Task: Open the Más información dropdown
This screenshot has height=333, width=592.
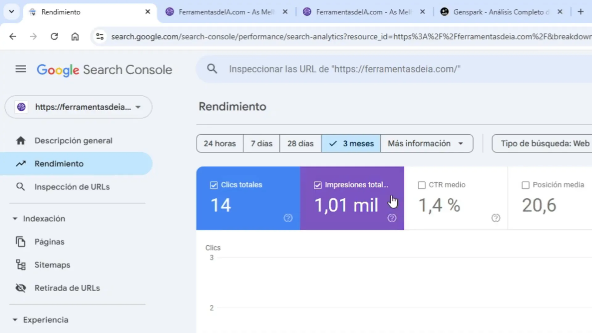Action: [x=426, y=143]
